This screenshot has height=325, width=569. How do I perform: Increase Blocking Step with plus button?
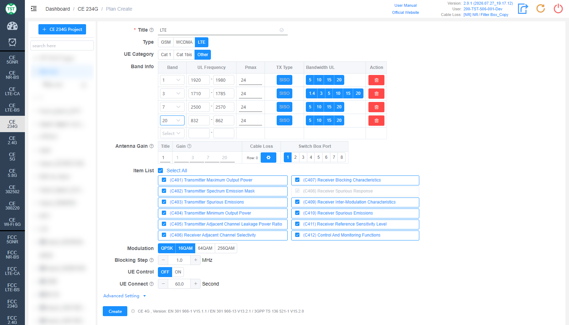click(x=196, y=260)
